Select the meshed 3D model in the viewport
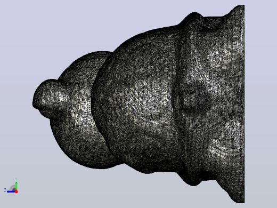The height and width of the screenshot is (208, 277). click(x=138, y=104)
